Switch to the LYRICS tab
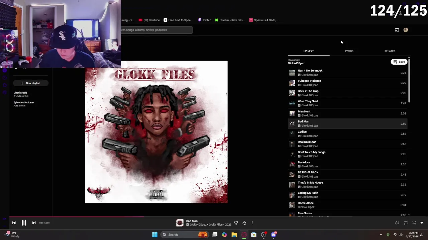The image size is (428, 240). tap(349, 51)
